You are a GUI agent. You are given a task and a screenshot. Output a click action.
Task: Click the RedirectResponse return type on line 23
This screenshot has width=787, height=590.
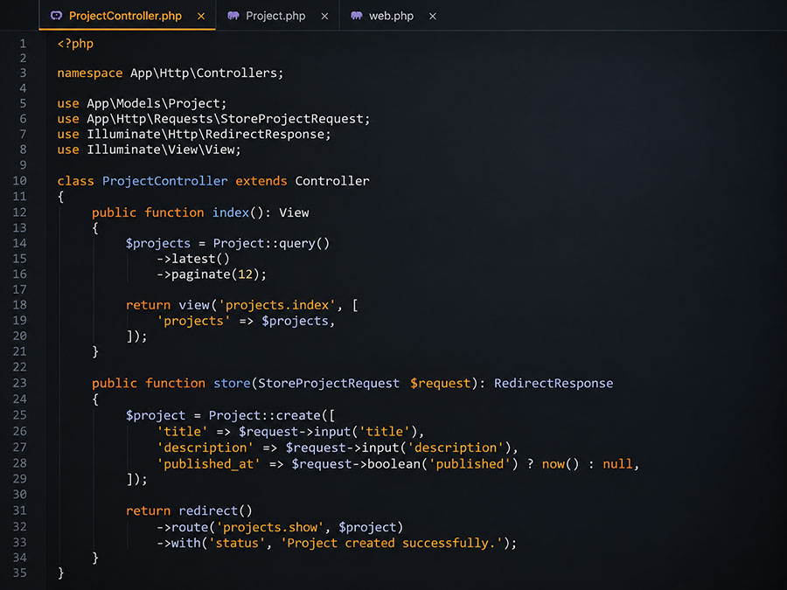point(554,384)
